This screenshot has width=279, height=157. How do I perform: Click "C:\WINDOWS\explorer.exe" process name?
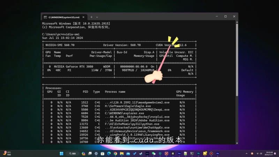click(125, 113)
